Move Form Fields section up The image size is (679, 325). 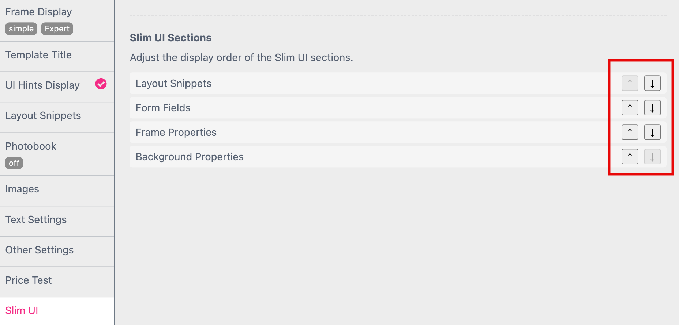tap(630, 108)
